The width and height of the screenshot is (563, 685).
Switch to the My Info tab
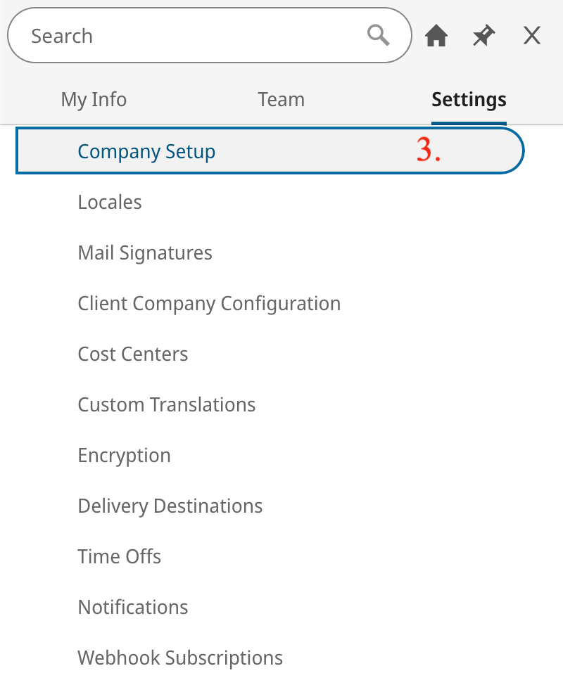94,100
